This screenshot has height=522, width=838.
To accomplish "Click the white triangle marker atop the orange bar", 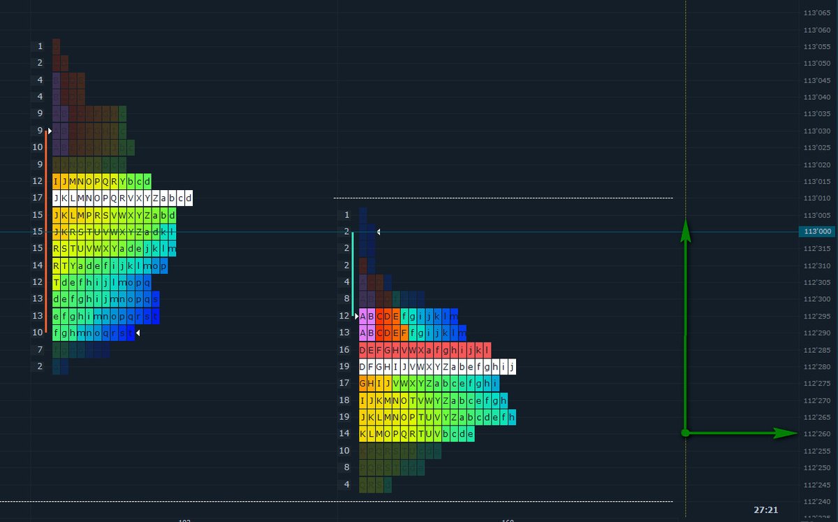I will point(50,131).
